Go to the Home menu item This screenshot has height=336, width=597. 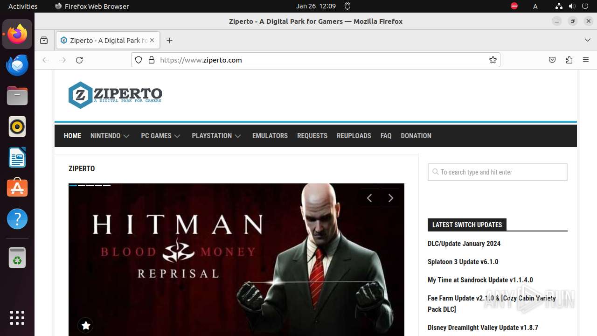click(x=72, y=136)
